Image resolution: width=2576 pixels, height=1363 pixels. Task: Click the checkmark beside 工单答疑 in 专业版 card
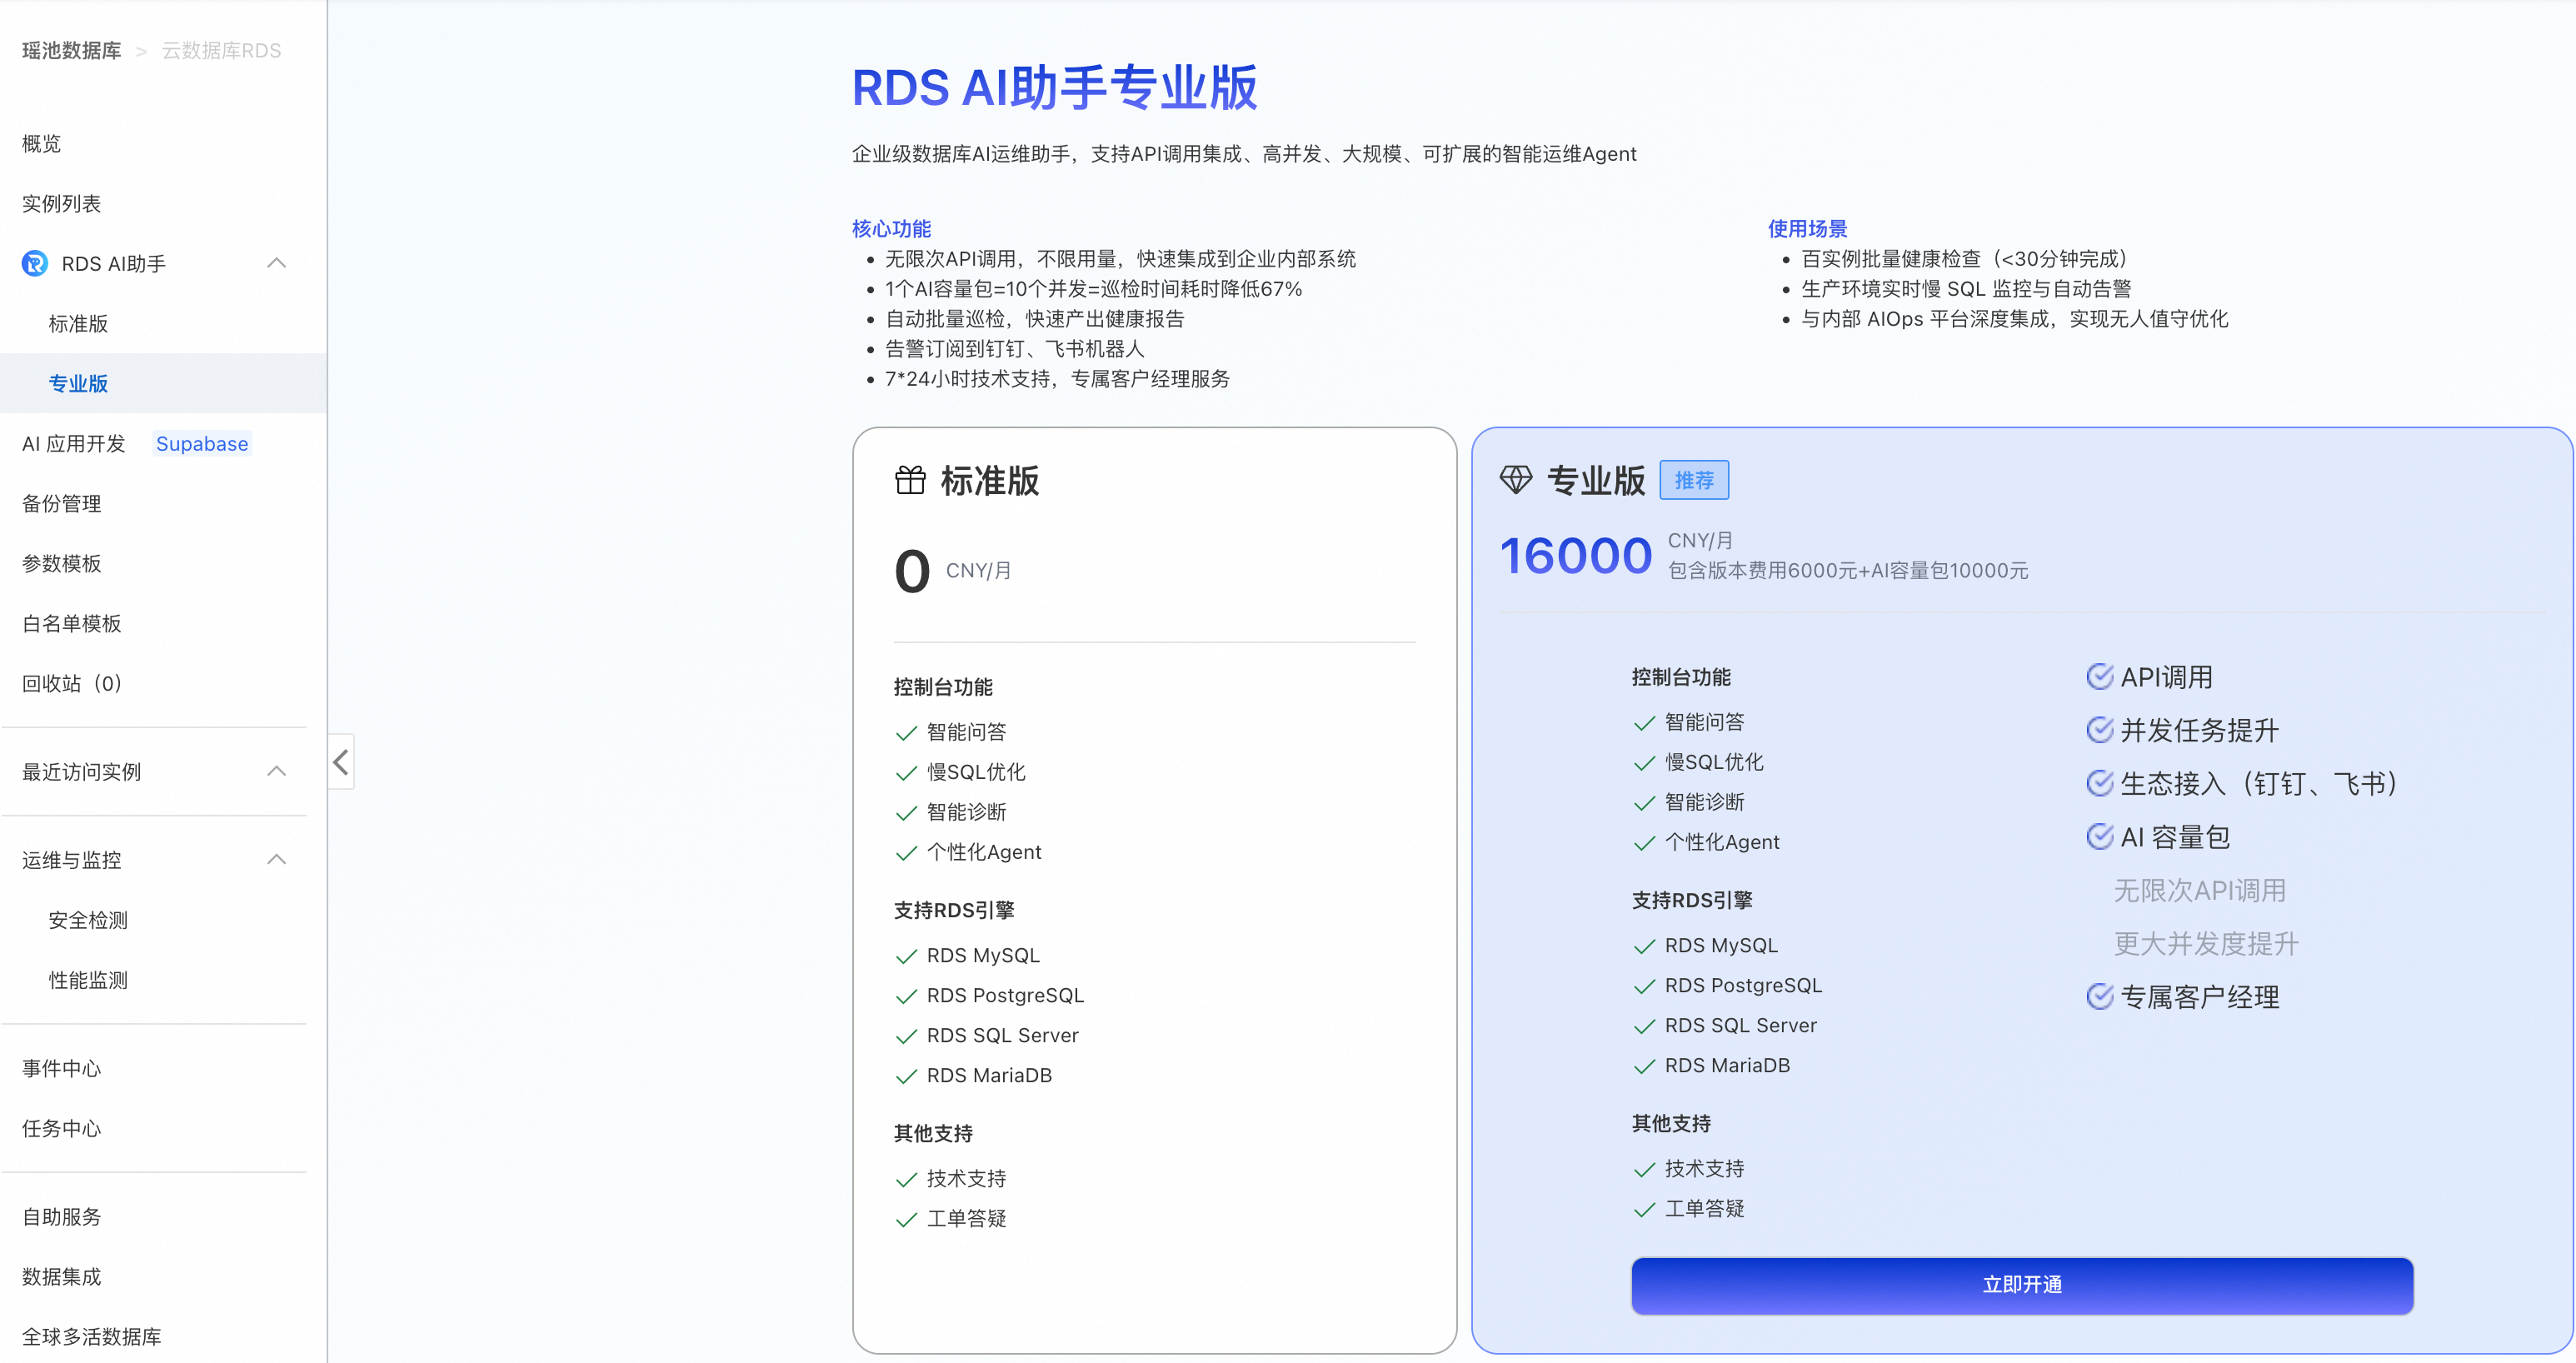coord(1644,1209)
